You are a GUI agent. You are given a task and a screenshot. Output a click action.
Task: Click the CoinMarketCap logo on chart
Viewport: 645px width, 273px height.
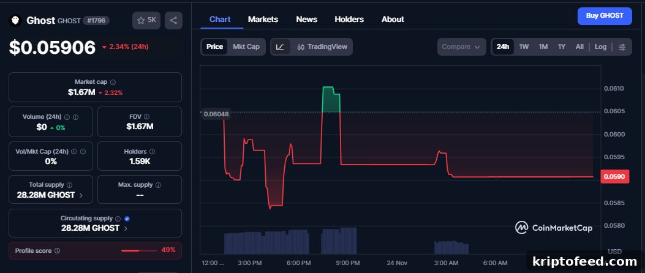[554, 227]
